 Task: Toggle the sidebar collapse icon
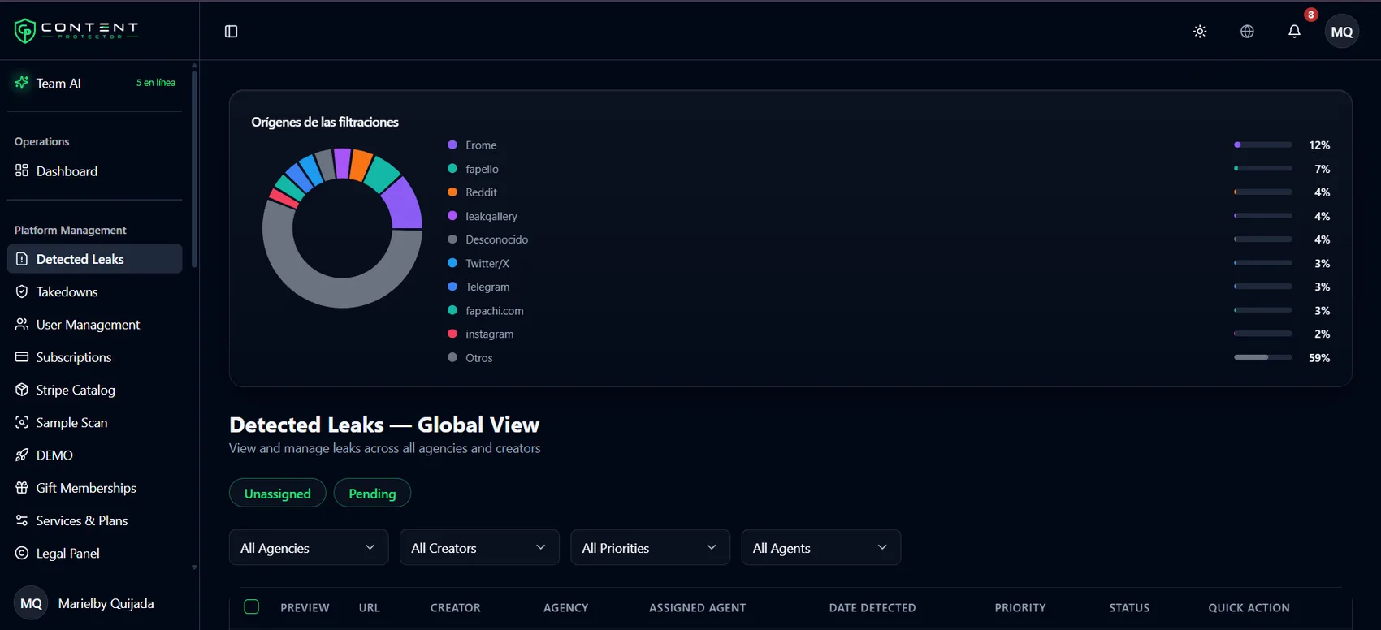pos(231,32)
